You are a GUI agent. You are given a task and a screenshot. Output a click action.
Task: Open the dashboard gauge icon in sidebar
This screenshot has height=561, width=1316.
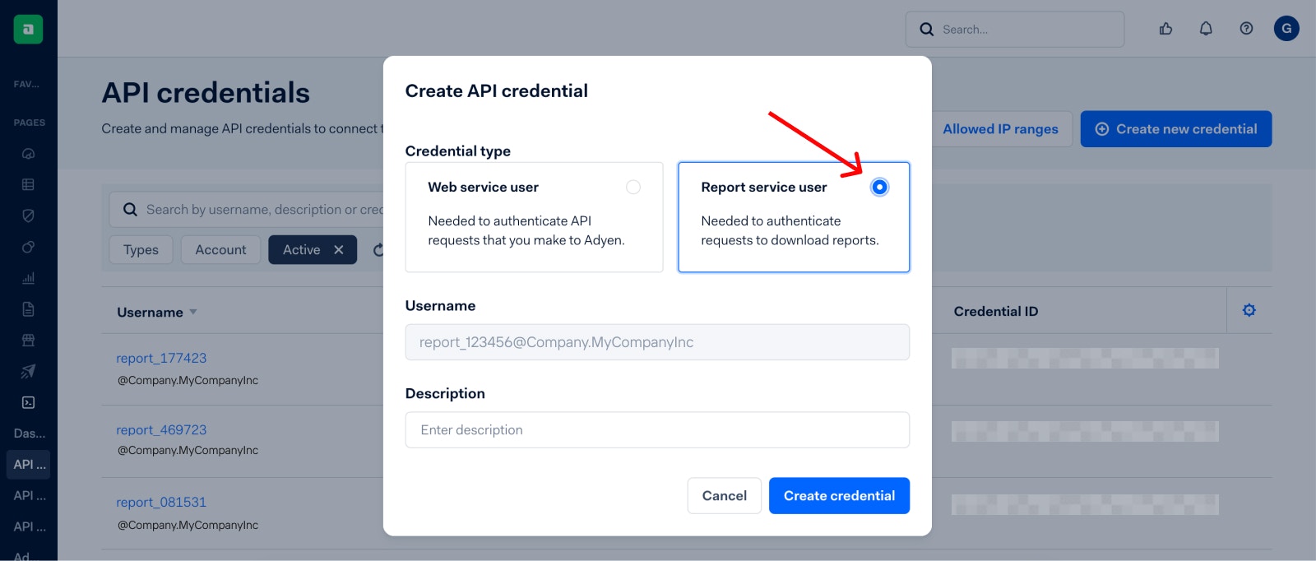(x=28, y=154)
